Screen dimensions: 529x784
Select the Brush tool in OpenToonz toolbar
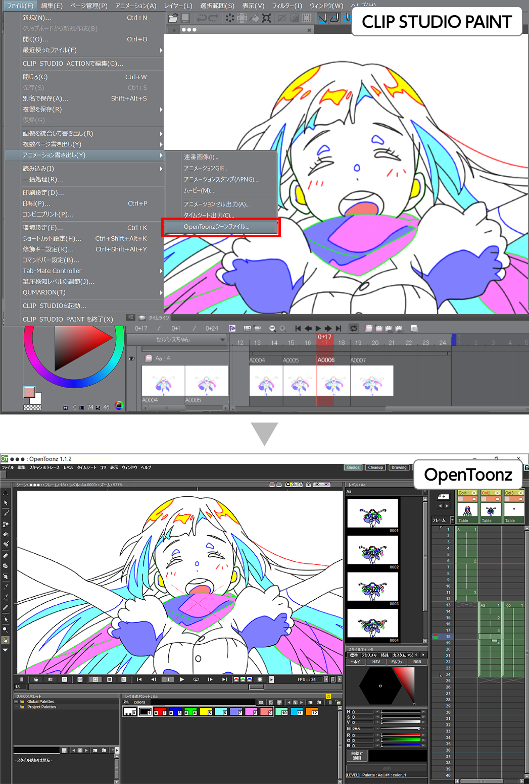tap(6, 513)
